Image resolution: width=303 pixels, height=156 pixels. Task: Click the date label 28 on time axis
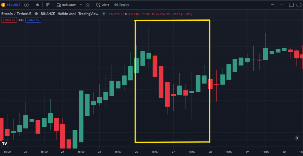tap(210, 152)
